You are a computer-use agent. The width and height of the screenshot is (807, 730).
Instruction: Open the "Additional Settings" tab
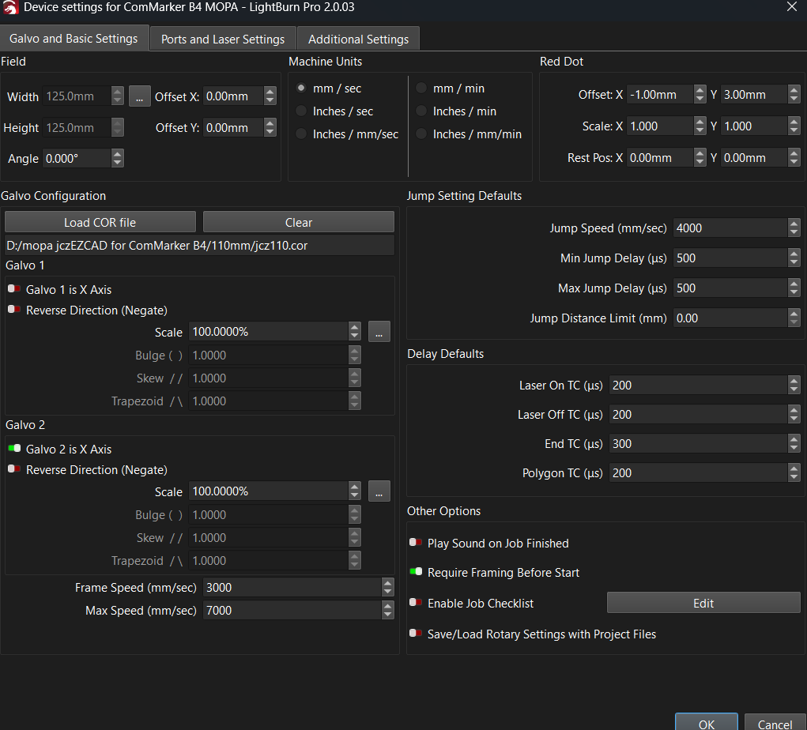coord(358,38)
